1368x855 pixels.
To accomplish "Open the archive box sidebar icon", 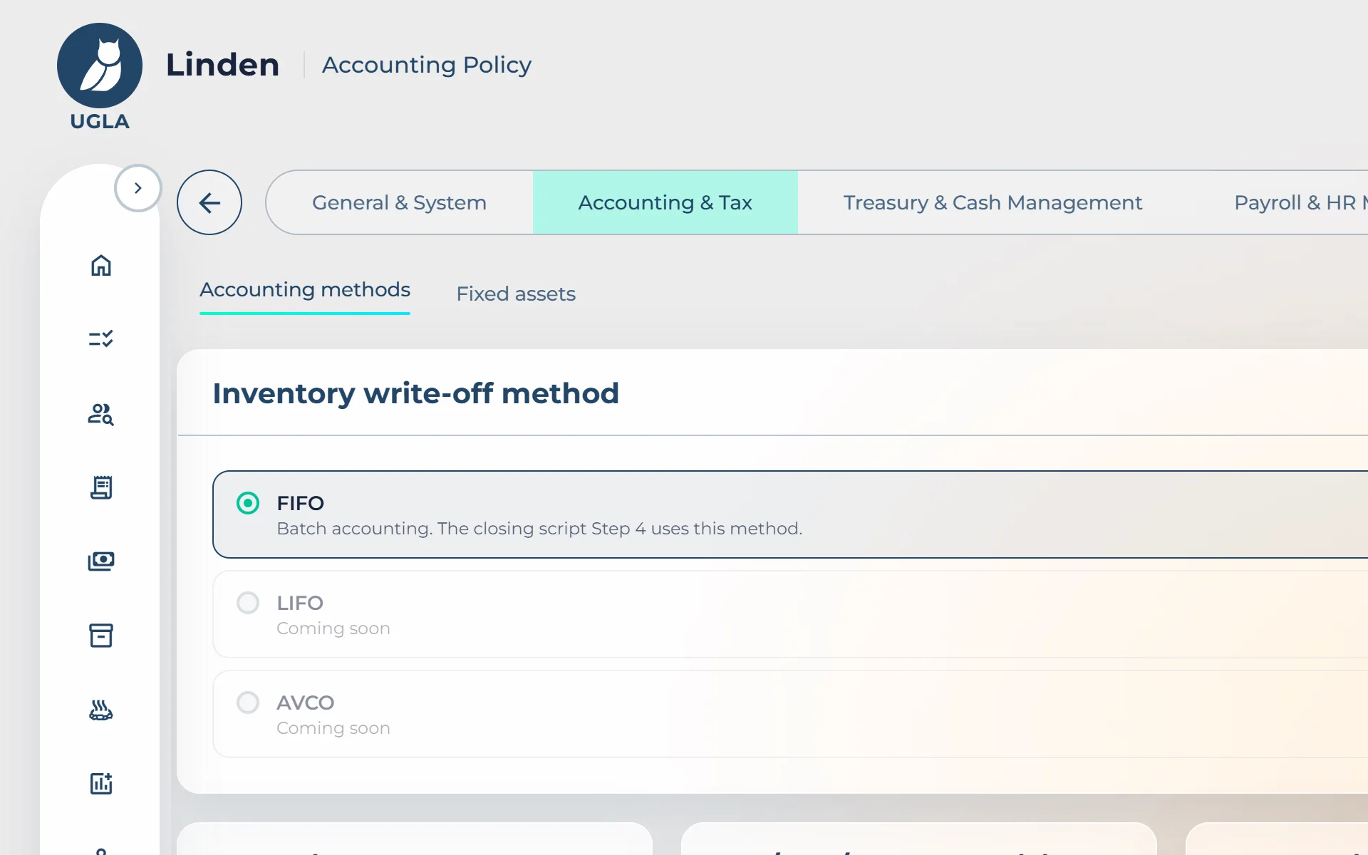I will pos(100,636).
